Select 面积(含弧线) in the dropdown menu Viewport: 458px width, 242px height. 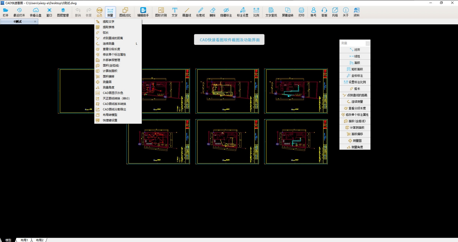tap(118, 66)
